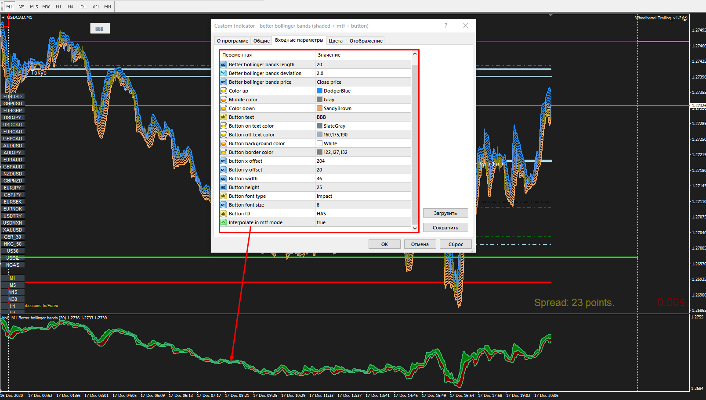Screen dimensions: 706x400
Task: Switch to the Цвета tab
Action: (336, 41)
